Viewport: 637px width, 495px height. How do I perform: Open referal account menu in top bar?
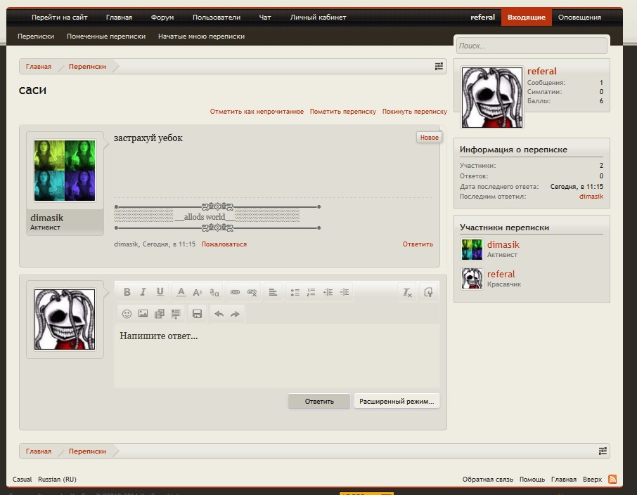[x=482, y=17]
